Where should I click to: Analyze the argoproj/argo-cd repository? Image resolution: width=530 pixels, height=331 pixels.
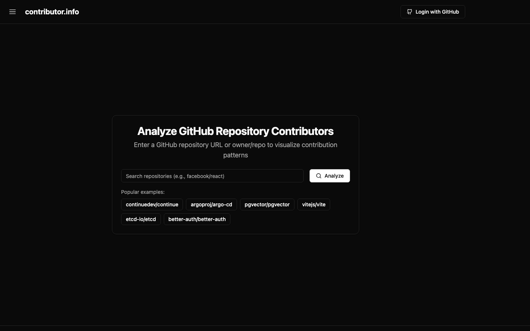[x=211, y=204]
